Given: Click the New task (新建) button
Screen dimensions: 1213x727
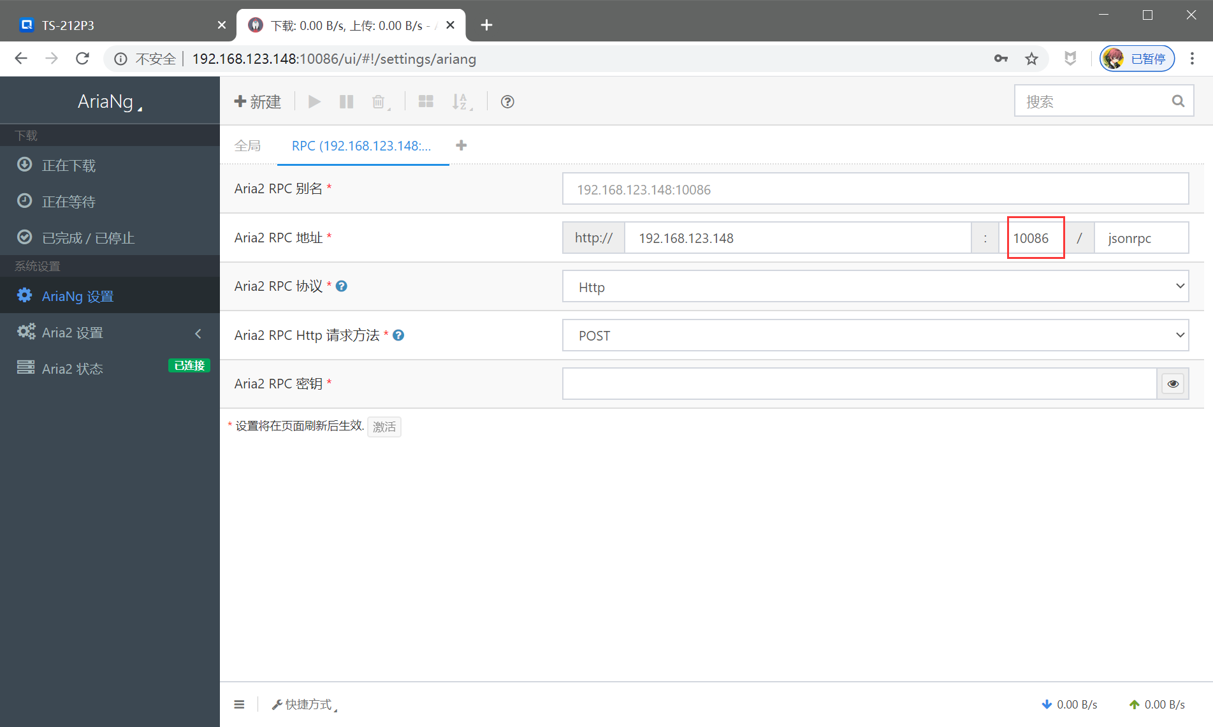Looking at the screenshot, I should pyautogui.click(x=258, y=102).
